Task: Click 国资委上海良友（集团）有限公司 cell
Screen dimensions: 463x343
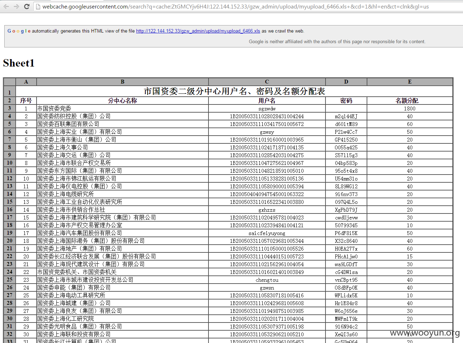Action: [122, 311]
